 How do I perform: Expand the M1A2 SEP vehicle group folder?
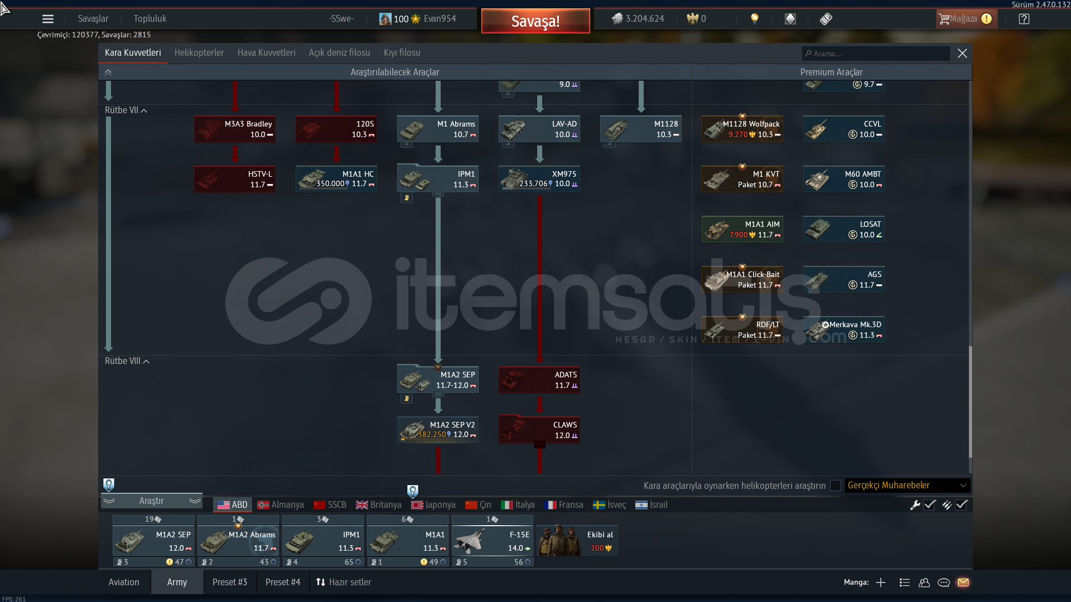pos(438,395)
